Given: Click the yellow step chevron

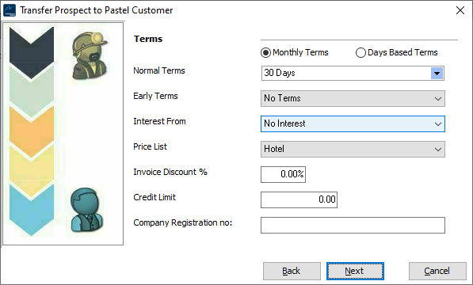Looking at the screenshot, I should click(32, 172).
